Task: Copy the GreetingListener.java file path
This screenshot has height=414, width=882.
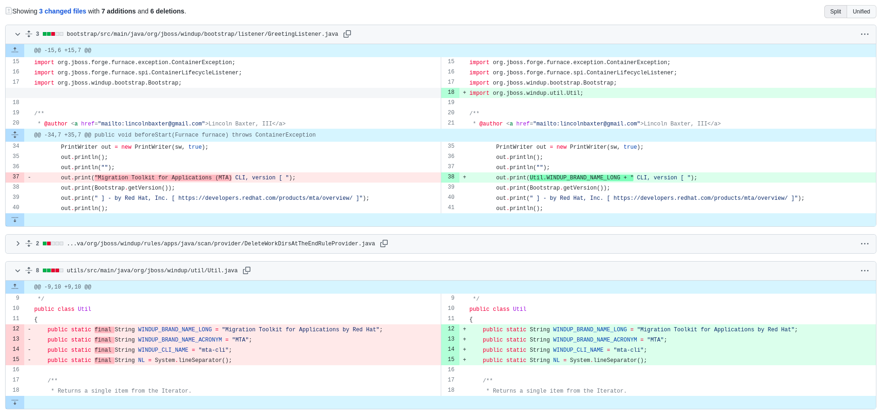Action: tap(347, 34)
